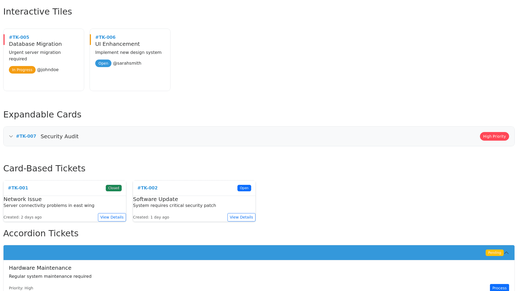This screenshot has height=291, width=518.
Task: Click the #TK-007 ticket ID
Action: (x=26, y=136)
